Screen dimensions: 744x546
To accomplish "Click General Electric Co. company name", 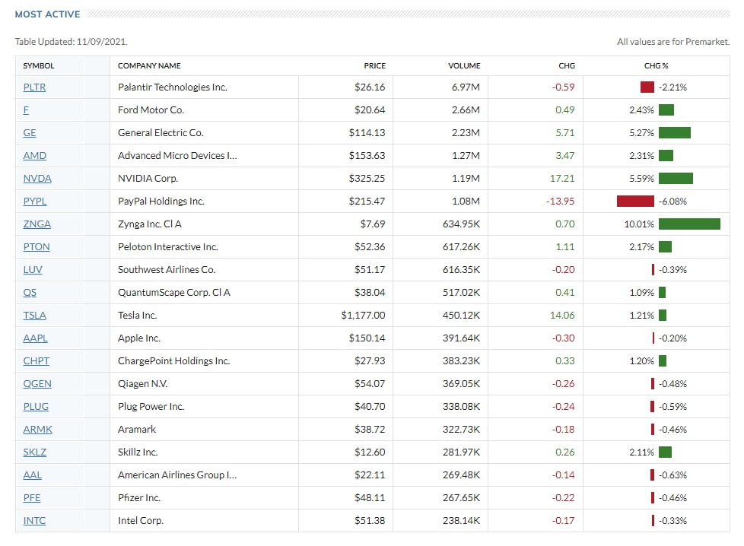I will (x=161, y=133).
